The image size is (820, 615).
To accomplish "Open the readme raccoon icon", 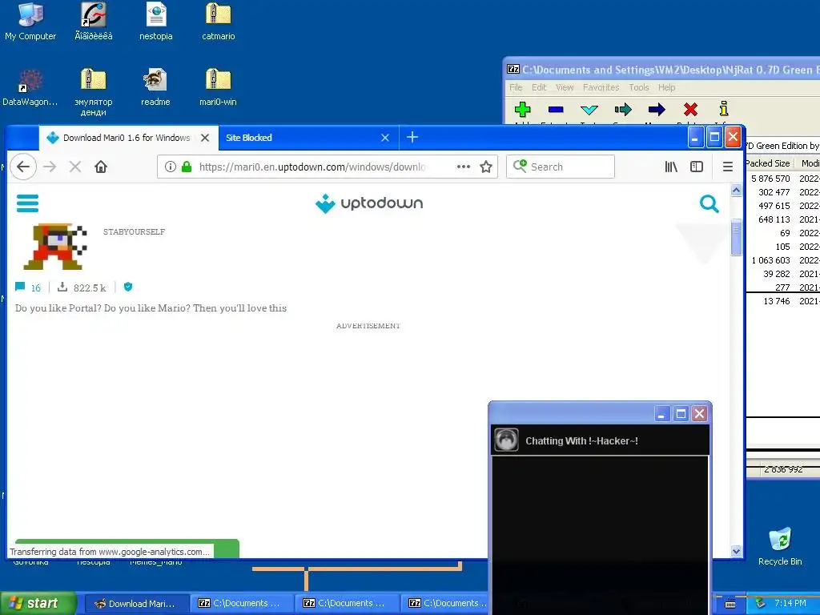I will (x=155, y=87).
